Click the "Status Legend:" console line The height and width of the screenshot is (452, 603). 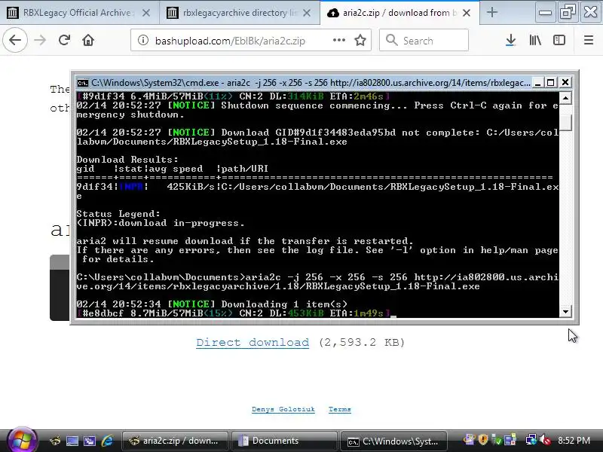118,214
